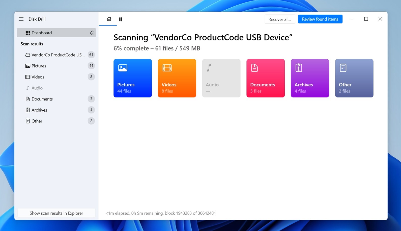This screenshot has width=401, height=231.
Task: Open the blue Pictures category tile
Action: 132,78
